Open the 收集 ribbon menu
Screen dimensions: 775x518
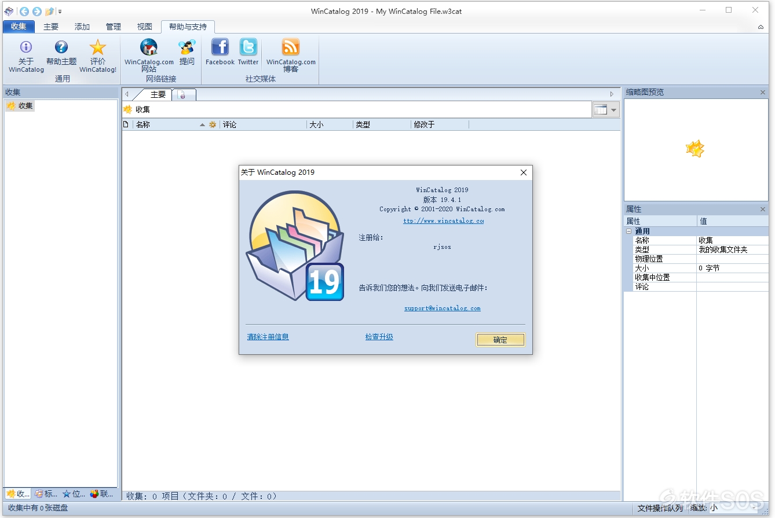coord(19,27)
